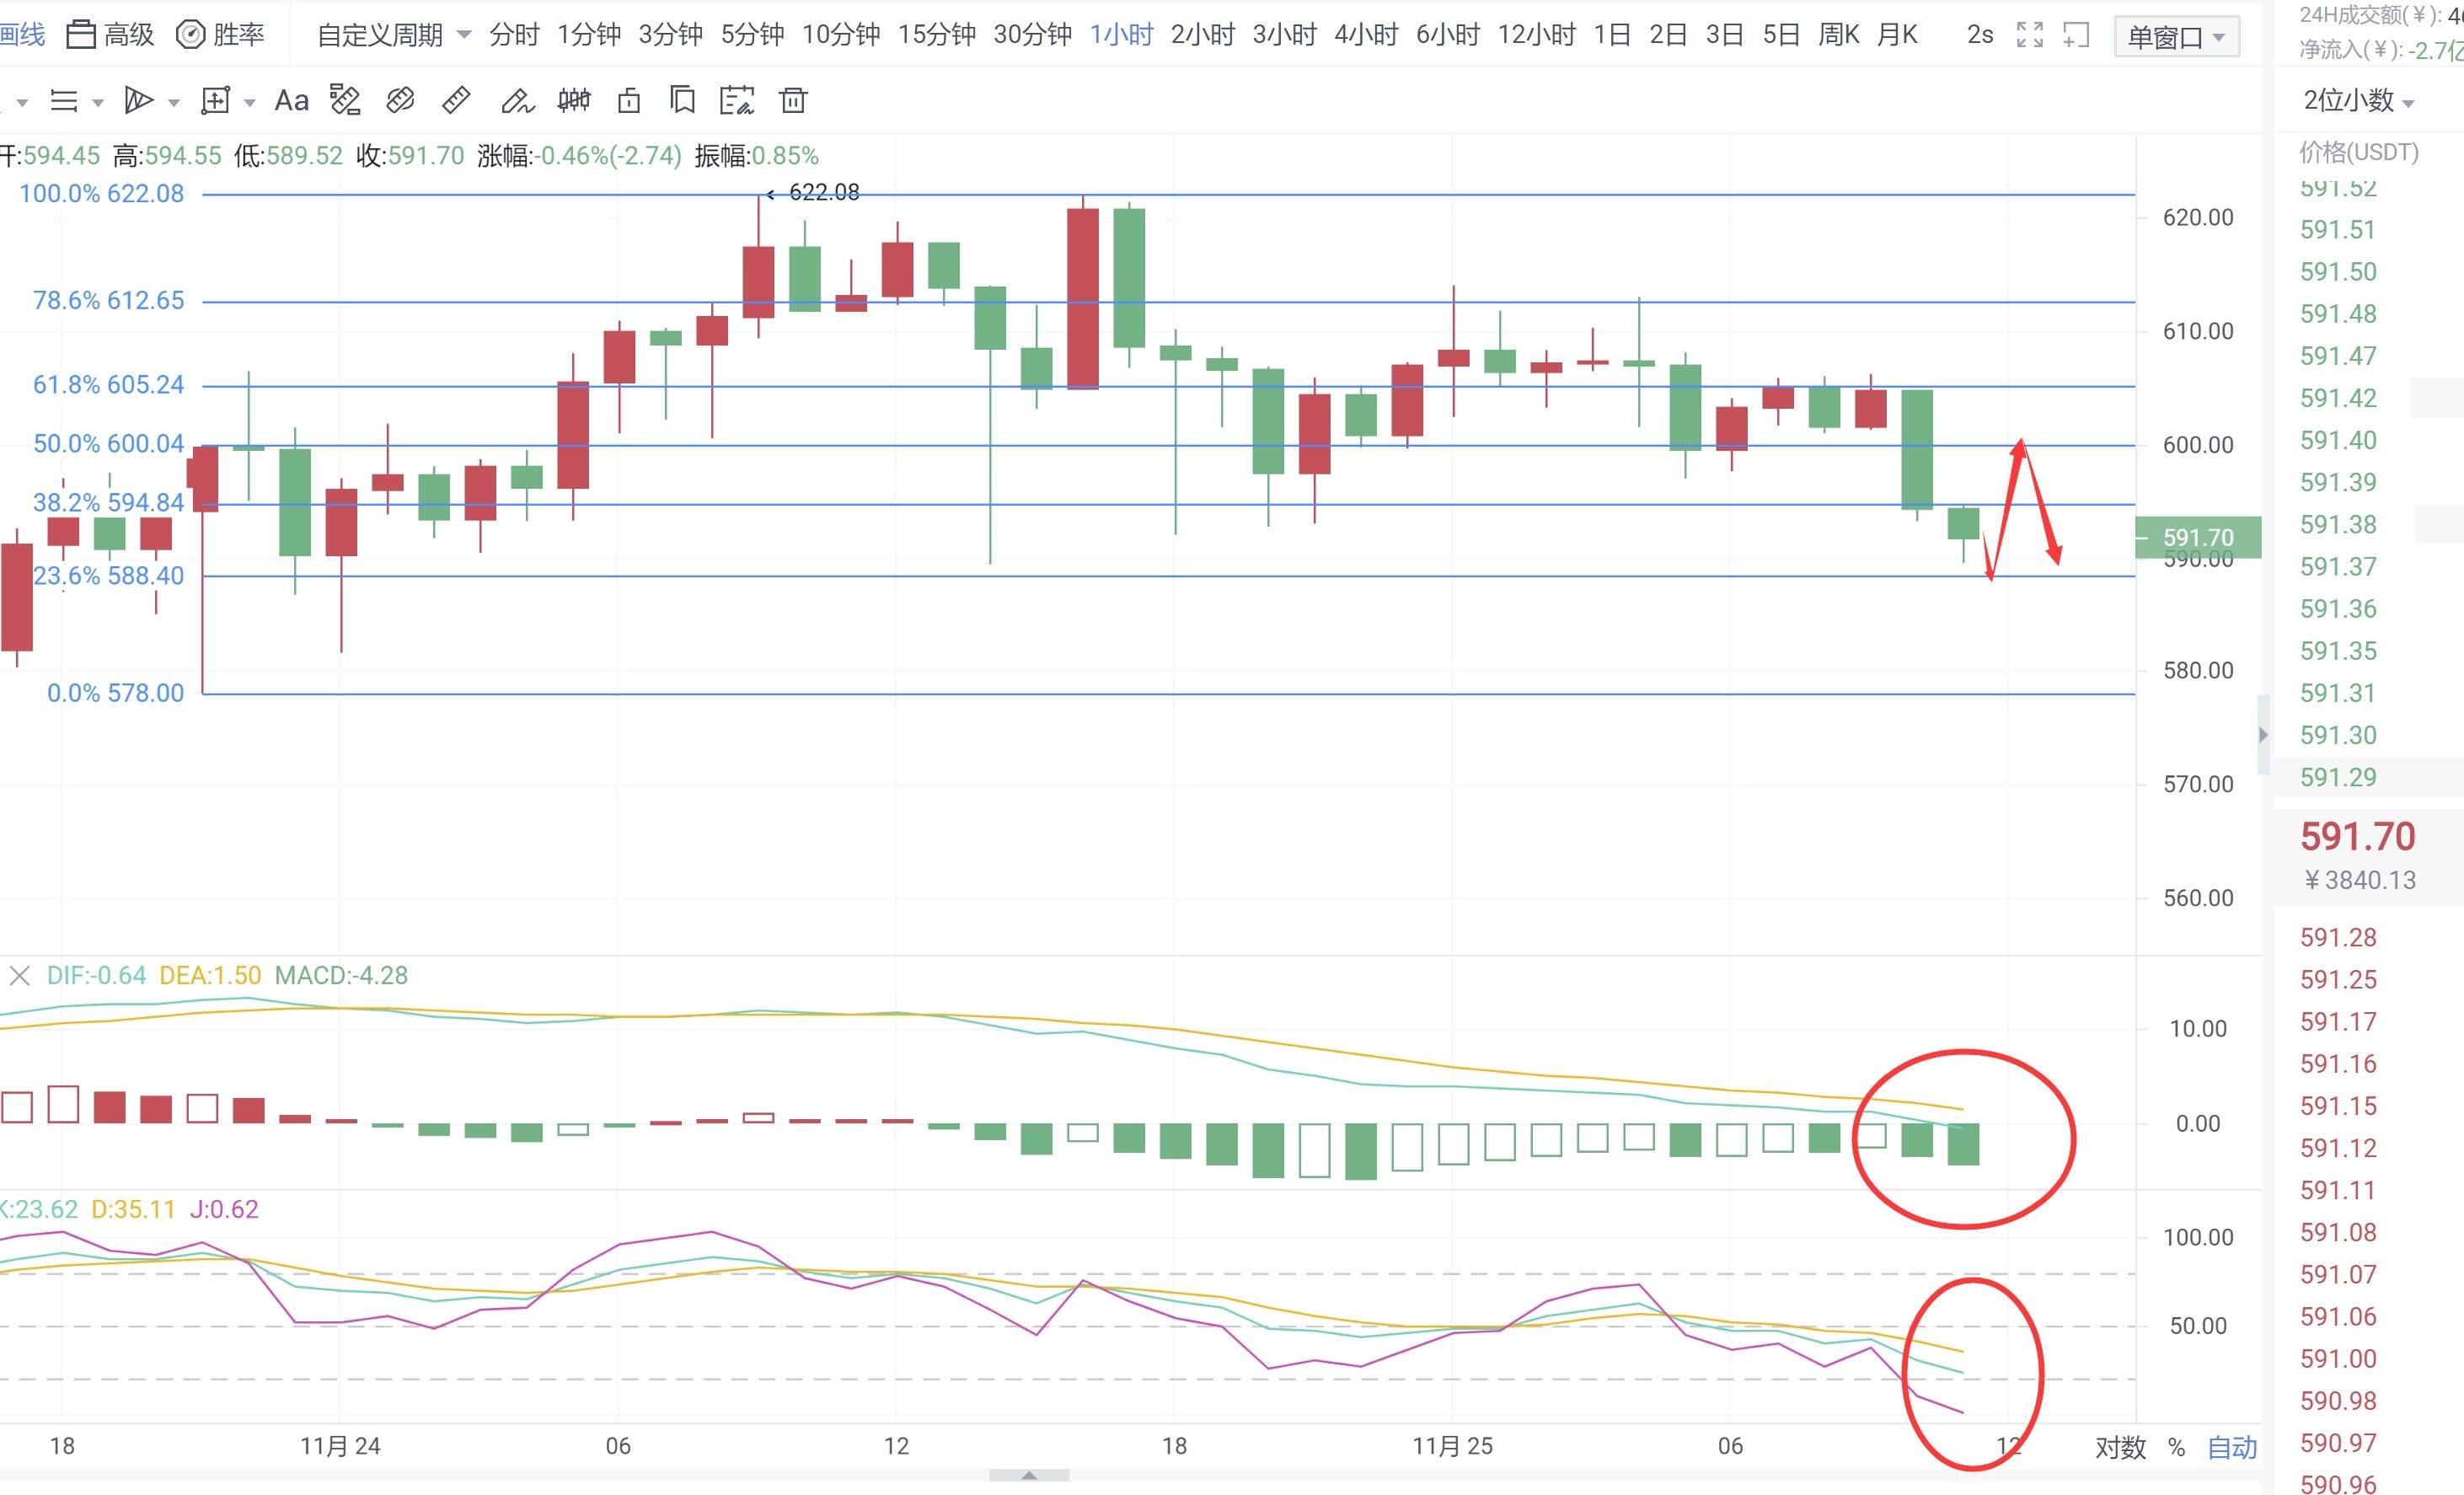The width and height of the screenshot is (2464, 1495).
Task: Select the ruler measurement tool
Action: [x=456, y=101]
